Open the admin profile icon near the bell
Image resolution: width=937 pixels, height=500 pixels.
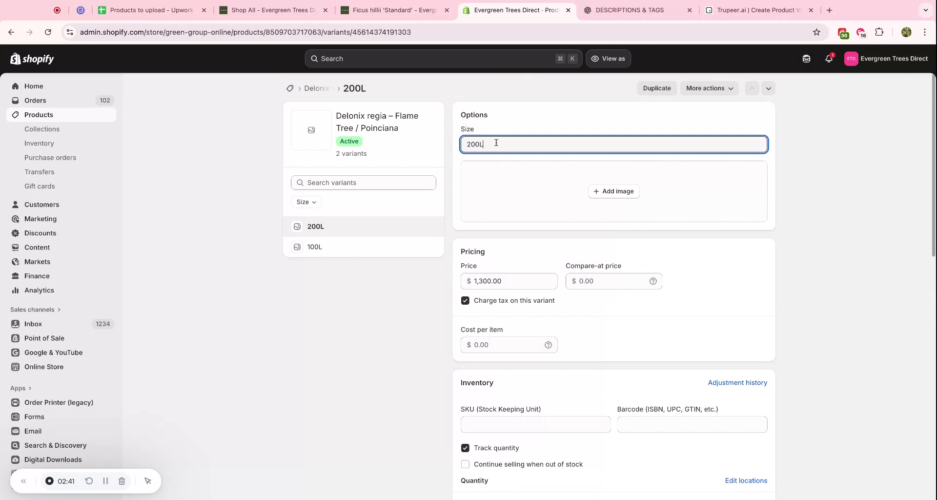tap(806, 59)
